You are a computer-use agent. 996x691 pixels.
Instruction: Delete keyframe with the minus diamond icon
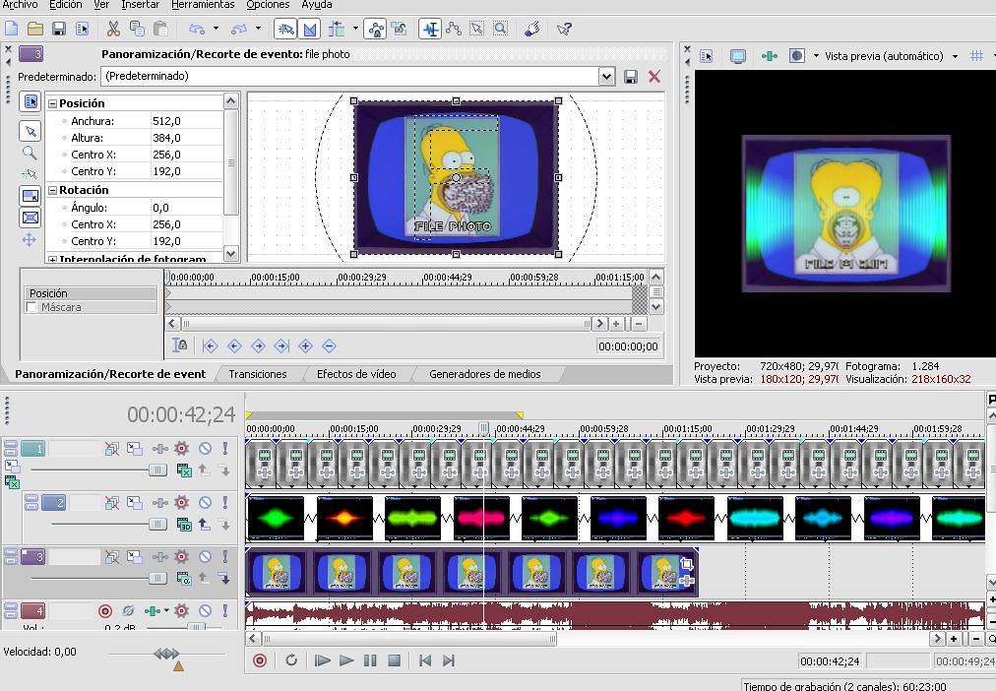pos(329,346)
